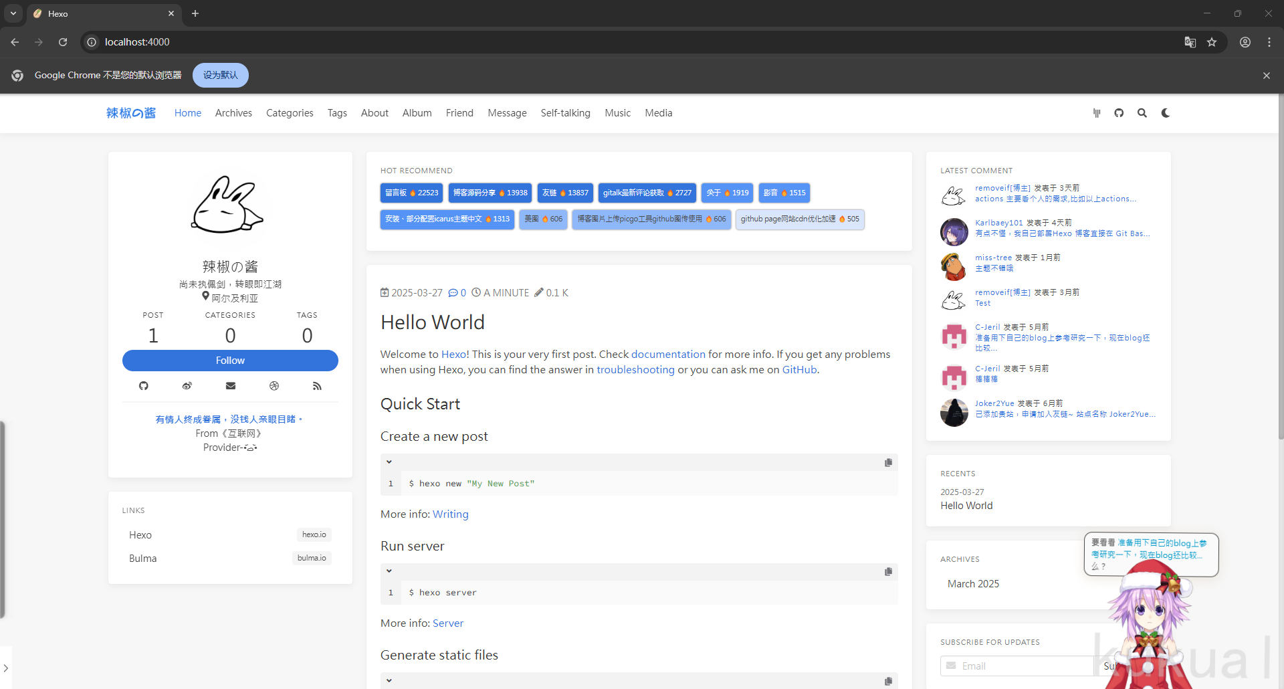Image resolution: width=1284 pixels, height=689 pixels.
Task: Open the 友链 13837 hot tag
Action: pos(565,193)
